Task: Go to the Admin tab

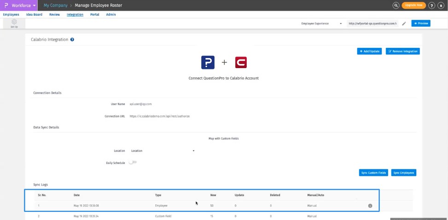Action: pyautogui.click(x=111, y=14)
